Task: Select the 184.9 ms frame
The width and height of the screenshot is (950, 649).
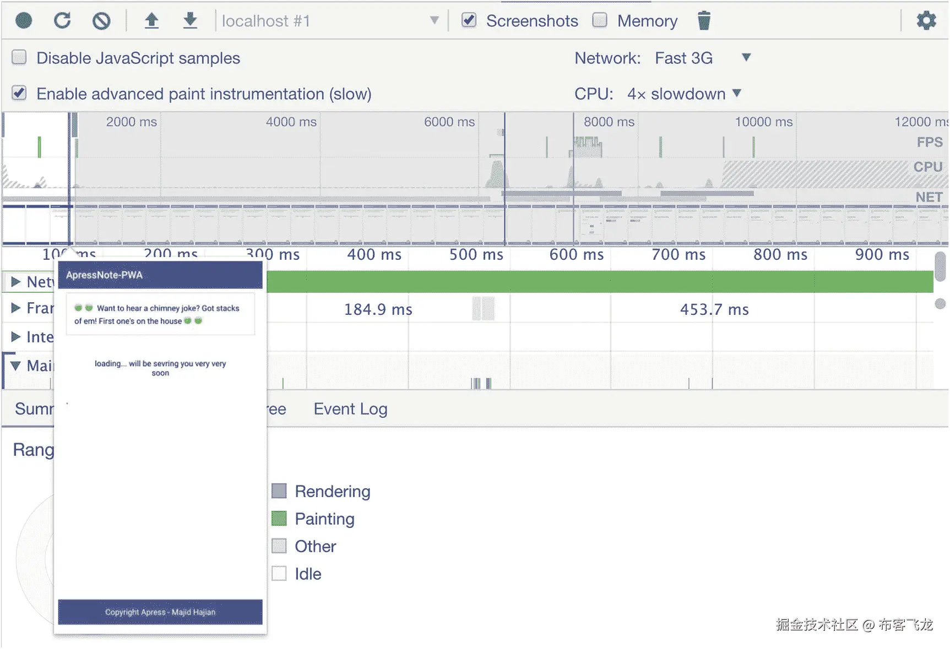Action: pyautogui.click(x=378, y=309)
